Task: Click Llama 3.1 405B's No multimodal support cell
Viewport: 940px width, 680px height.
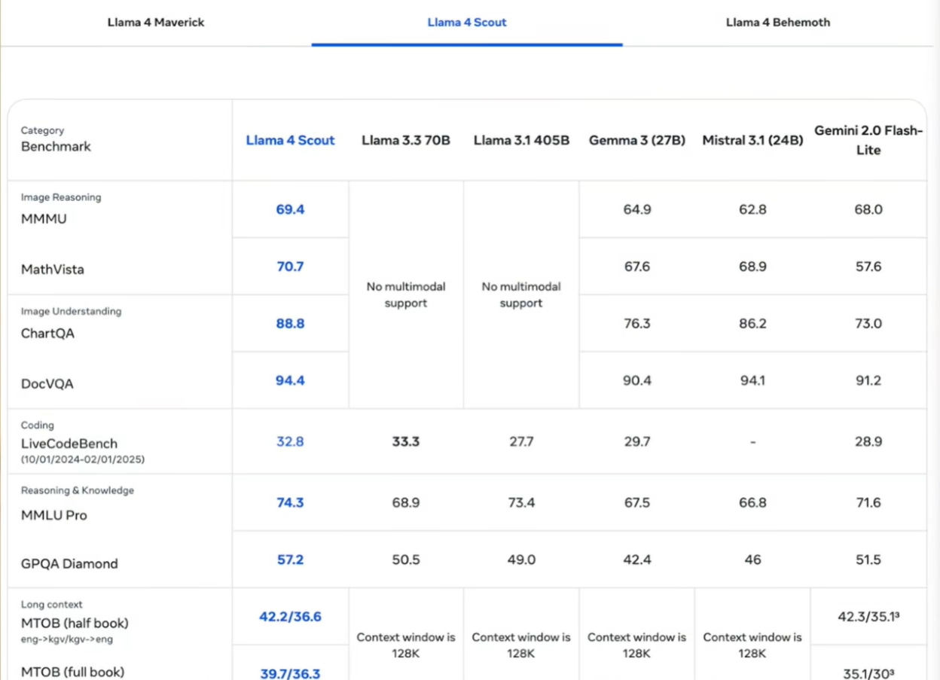Action: click(521, 295)
